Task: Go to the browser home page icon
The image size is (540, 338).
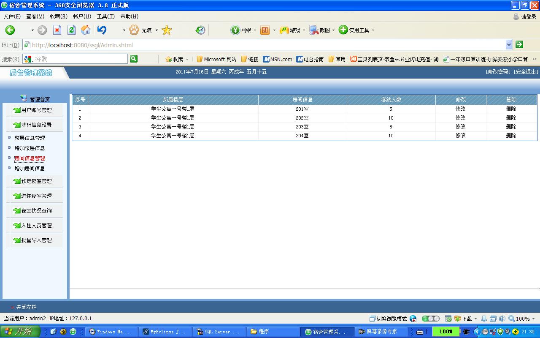Action: tap(86, 30)
